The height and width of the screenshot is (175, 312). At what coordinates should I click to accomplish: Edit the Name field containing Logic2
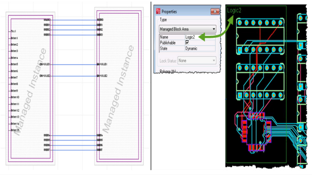(x=200, y=37)
